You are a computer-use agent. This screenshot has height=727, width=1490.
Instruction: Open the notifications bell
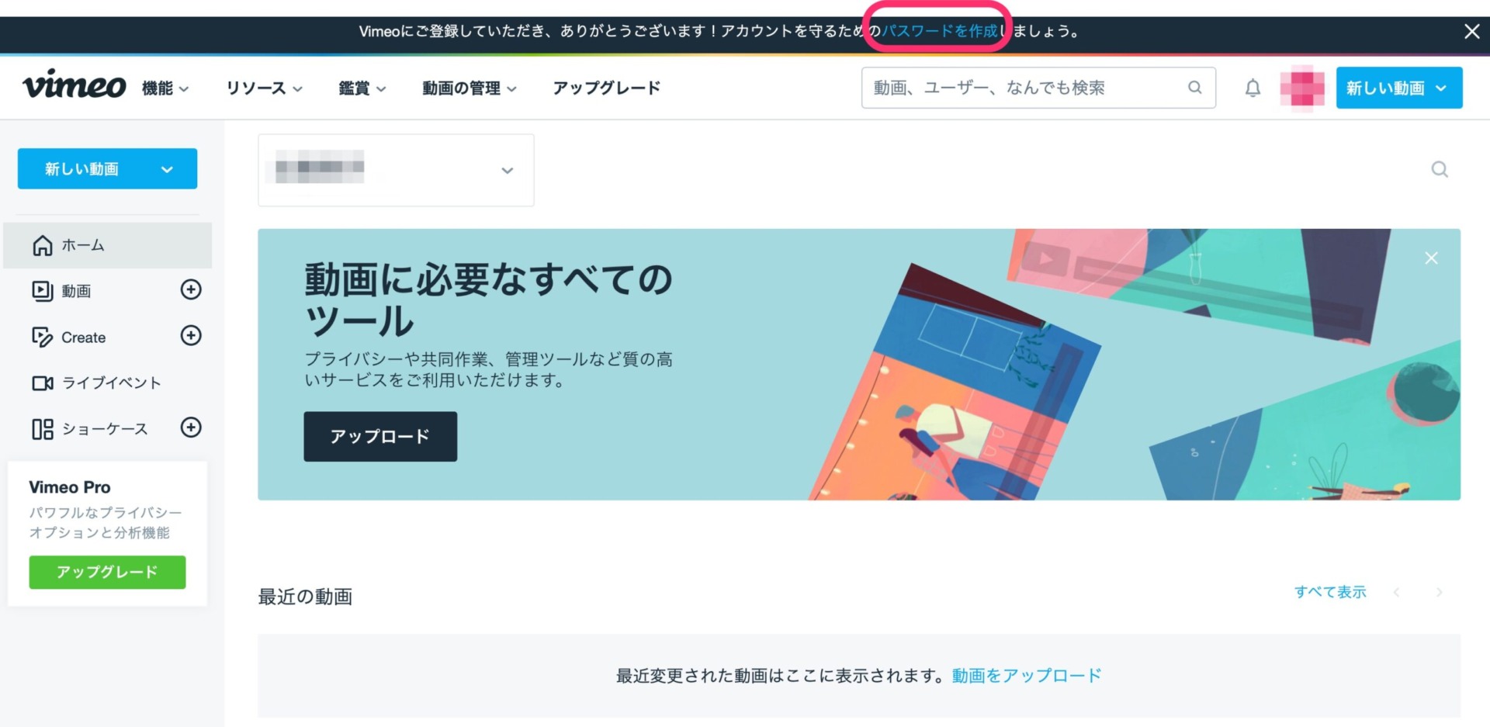point(1253,88)
